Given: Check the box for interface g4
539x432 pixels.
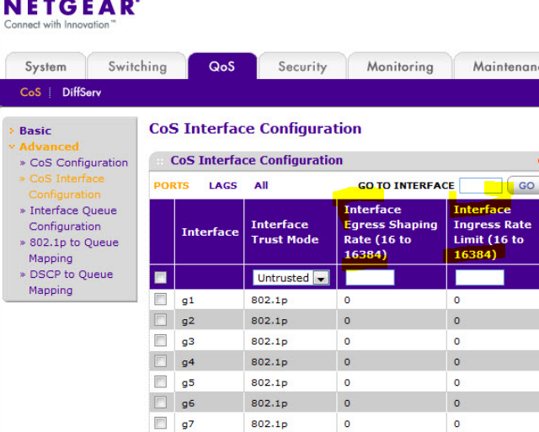Looking at the screenshot, I should pyautogui.click(x=161, y=362).
